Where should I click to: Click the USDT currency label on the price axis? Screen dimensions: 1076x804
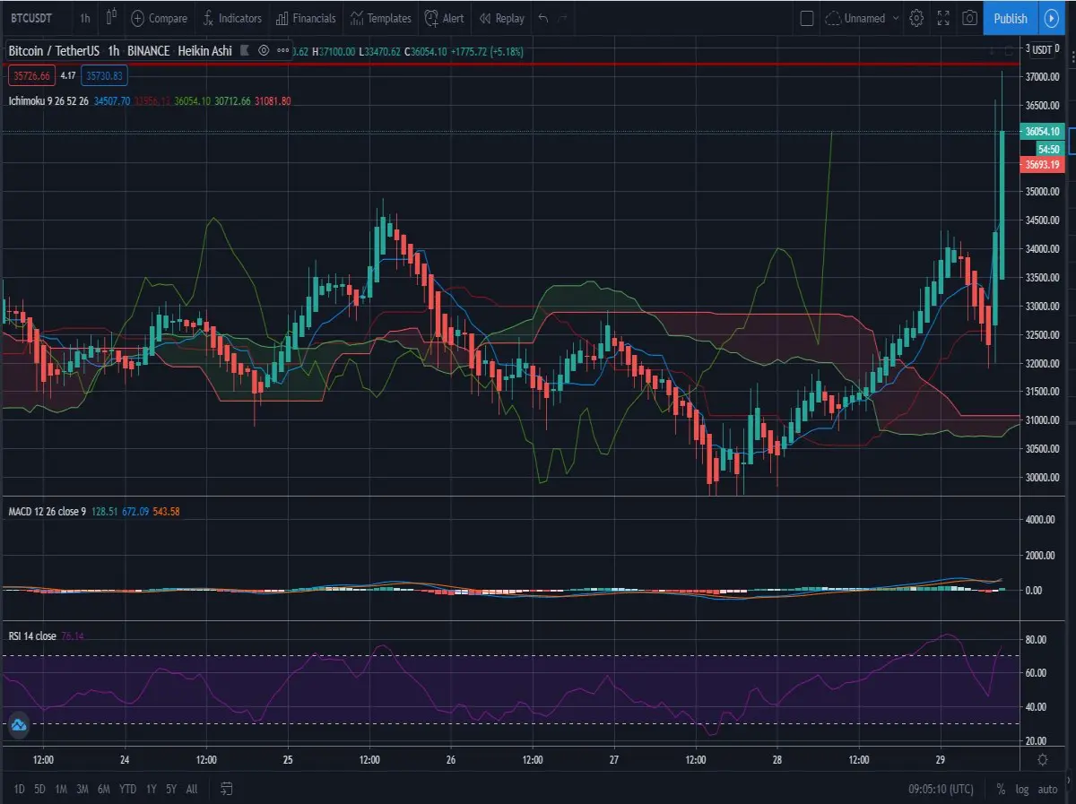tap(1041, 48)
